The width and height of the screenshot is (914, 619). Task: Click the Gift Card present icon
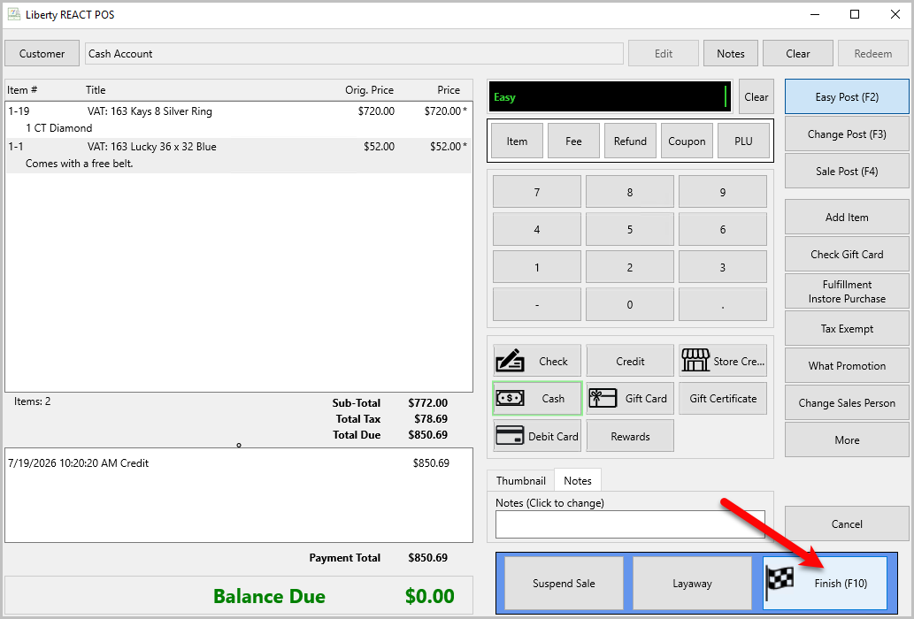click(x=603, y=398)
